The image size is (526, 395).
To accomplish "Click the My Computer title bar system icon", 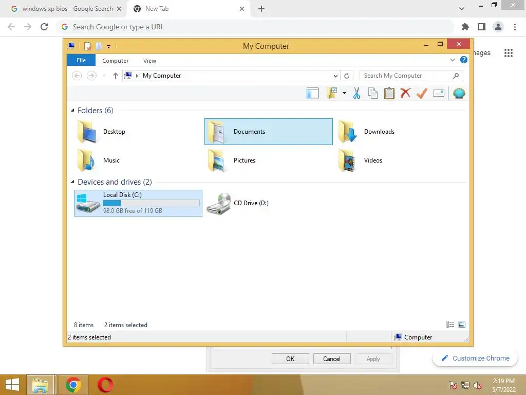I will (x=71, y=46).
